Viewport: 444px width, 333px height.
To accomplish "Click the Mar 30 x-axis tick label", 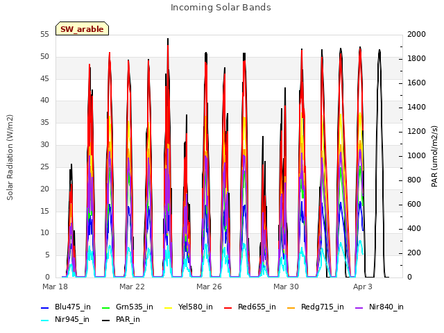I will click(x=286, y=287).
